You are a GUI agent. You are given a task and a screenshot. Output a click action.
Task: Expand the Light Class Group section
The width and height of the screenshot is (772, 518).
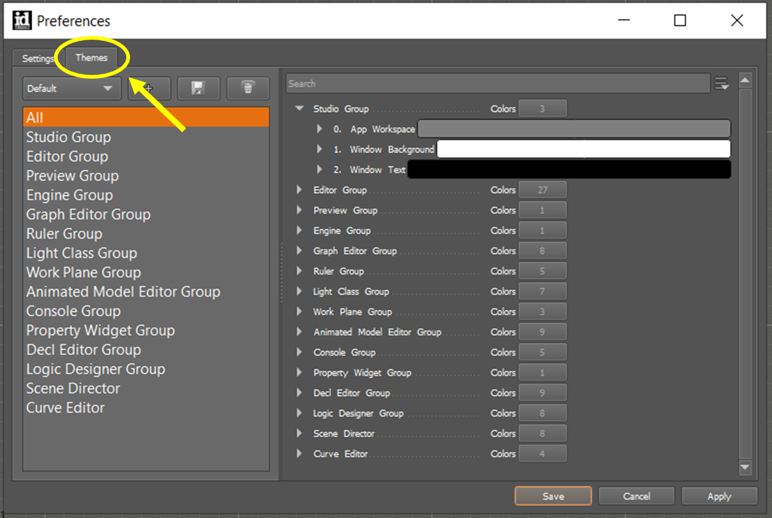pyautogui.click(x=299, y=291)
